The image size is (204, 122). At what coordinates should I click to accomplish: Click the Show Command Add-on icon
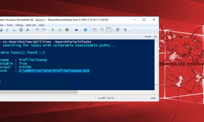[125, 30]
